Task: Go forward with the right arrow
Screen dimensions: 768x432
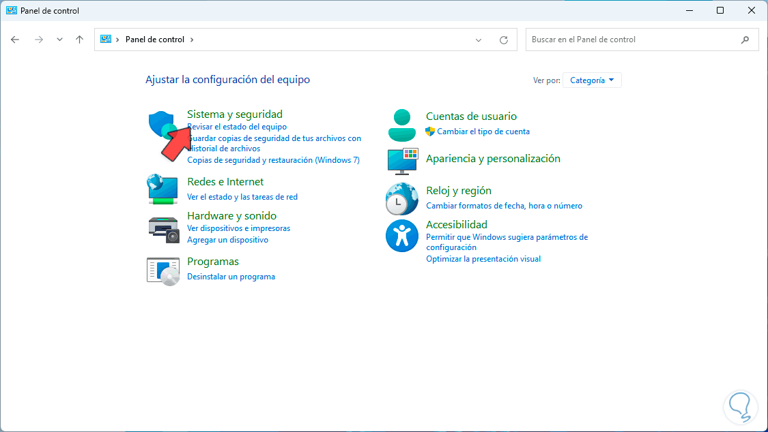Action: pyautogui.click(x=39, y=40)
